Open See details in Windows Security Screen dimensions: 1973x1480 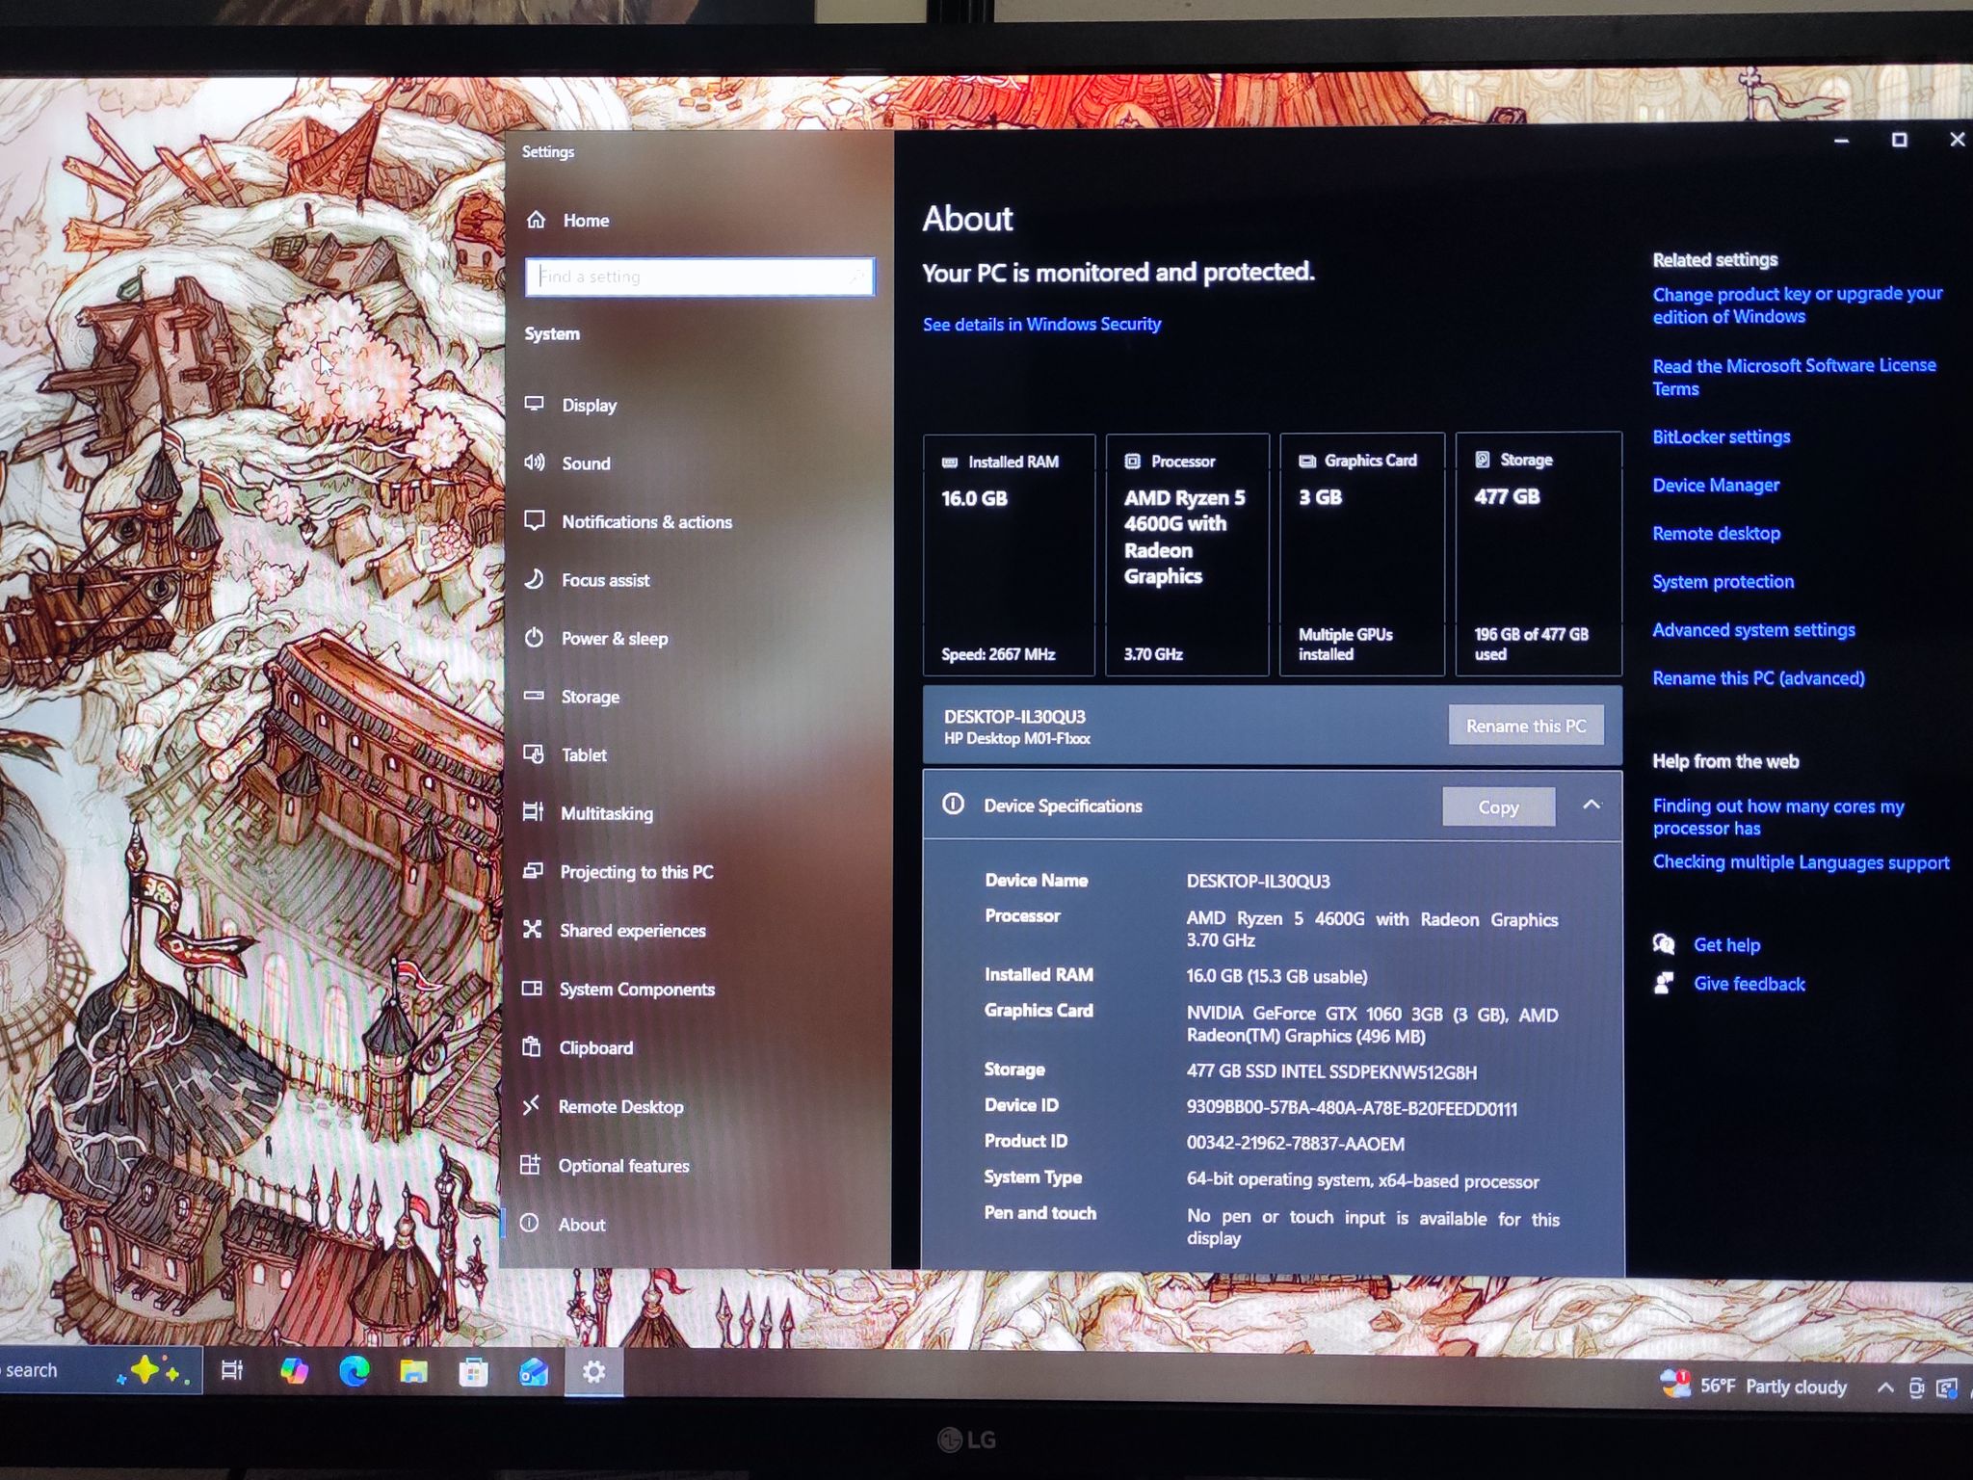point(1041,325)
